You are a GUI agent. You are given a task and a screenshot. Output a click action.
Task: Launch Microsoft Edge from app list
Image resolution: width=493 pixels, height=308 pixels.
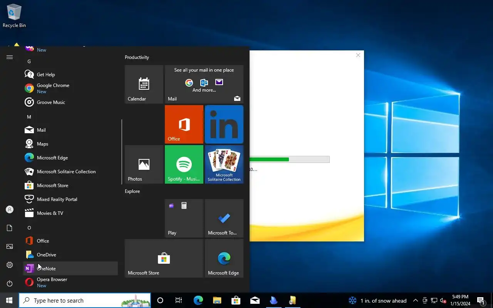[70, 158]
